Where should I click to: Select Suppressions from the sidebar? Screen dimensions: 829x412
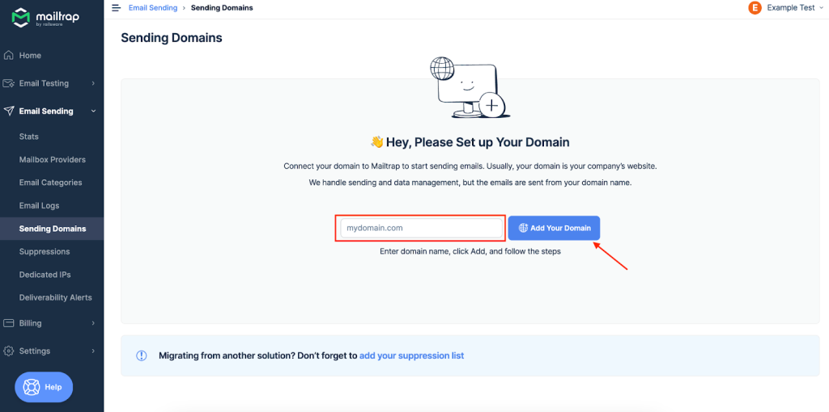point(45,251)
